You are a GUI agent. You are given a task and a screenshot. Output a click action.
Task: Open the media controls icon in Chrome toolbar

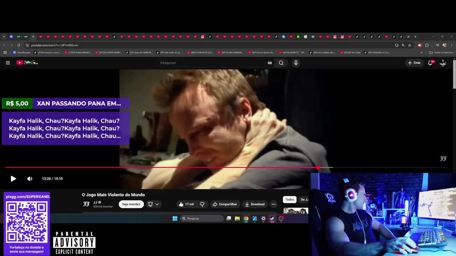coord(437,45)
